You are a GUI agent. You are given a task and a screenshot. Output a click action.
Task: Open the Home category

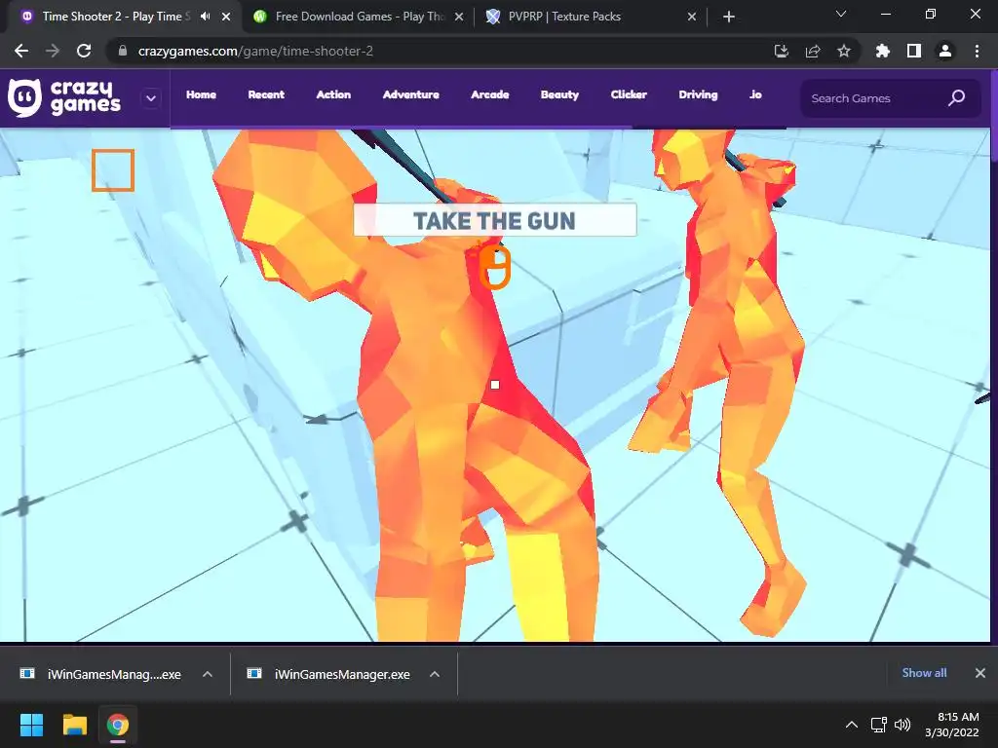click(201, 94)
